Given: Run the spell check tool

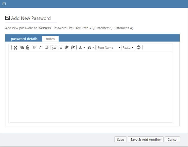Looking at the screenshot, I should 139,47.
